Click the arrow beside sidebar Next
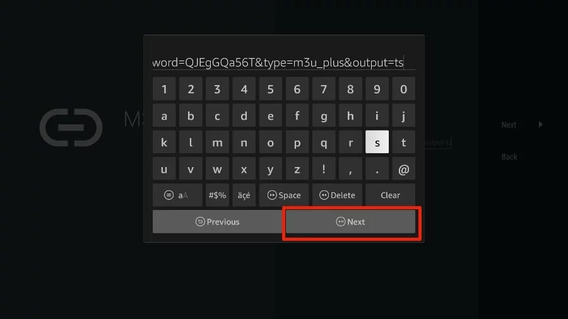The image size is (568, 319). pyautogui.click(x=540, y=124)
